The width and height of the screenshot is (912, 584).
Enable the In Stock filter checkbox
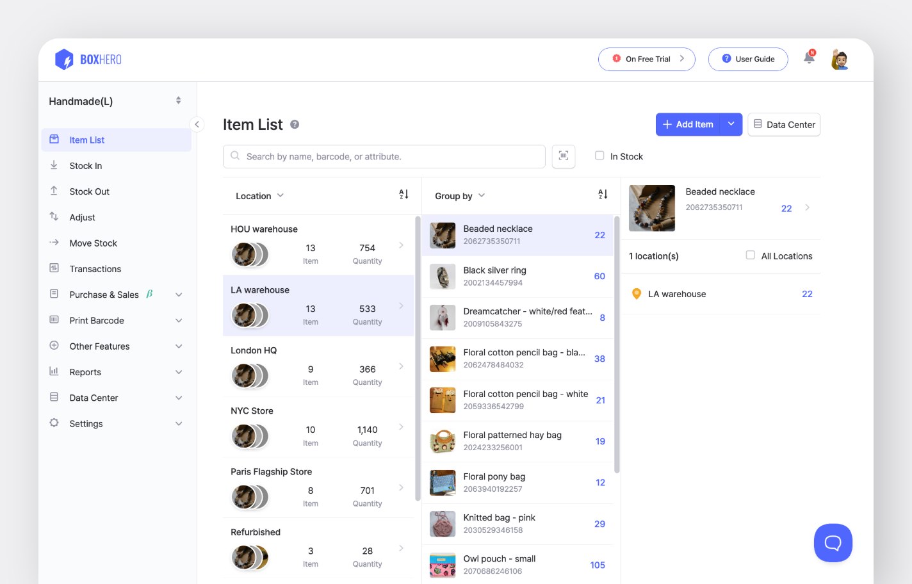tap(599, 156)
